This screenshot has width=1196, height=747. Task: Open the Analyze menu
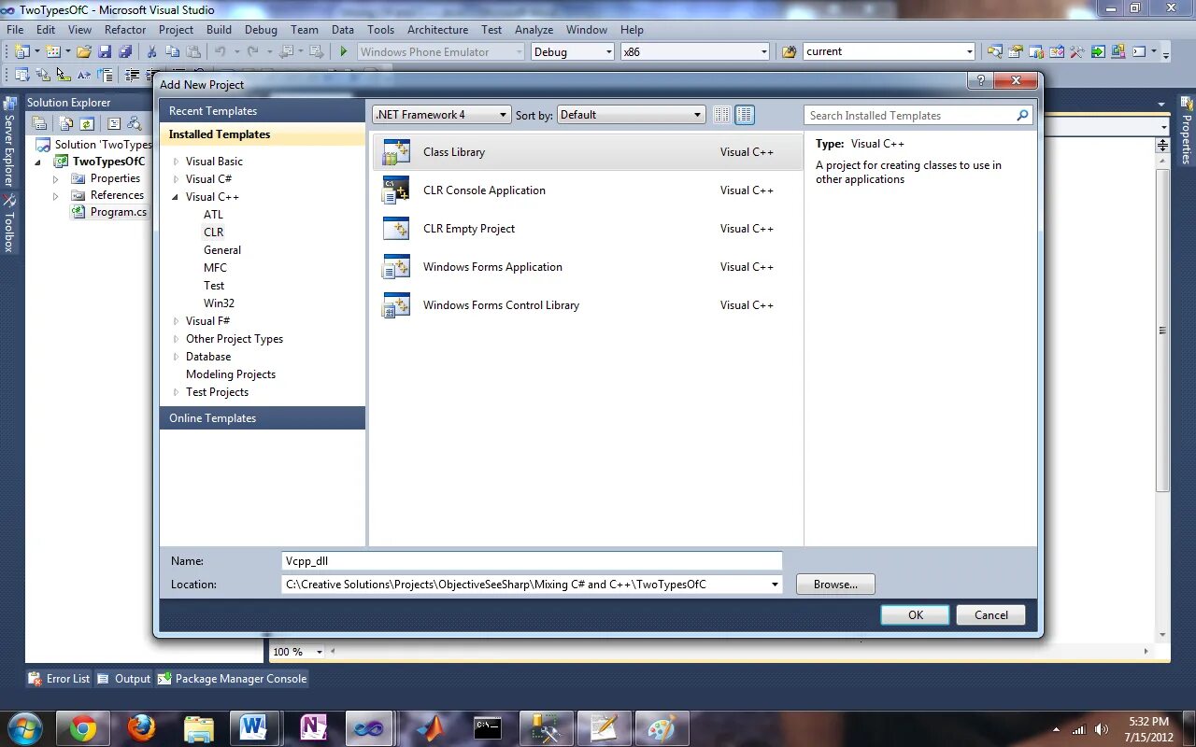tap(534, 30)
